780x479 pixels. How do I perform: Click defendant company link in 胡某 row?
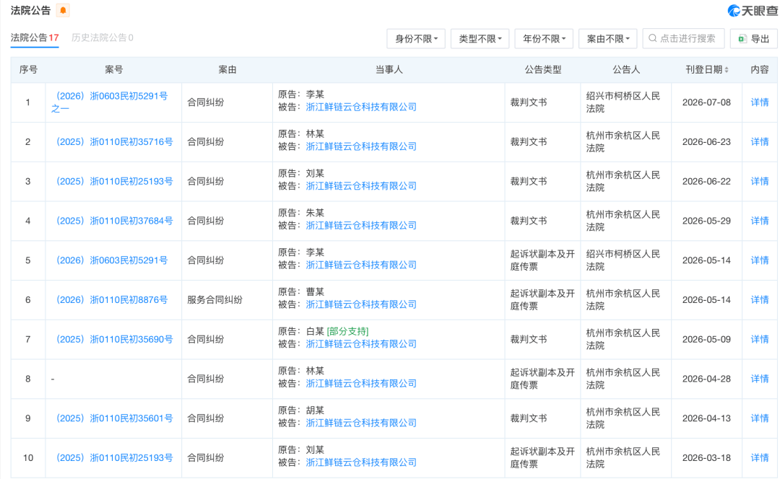point(361,423)
